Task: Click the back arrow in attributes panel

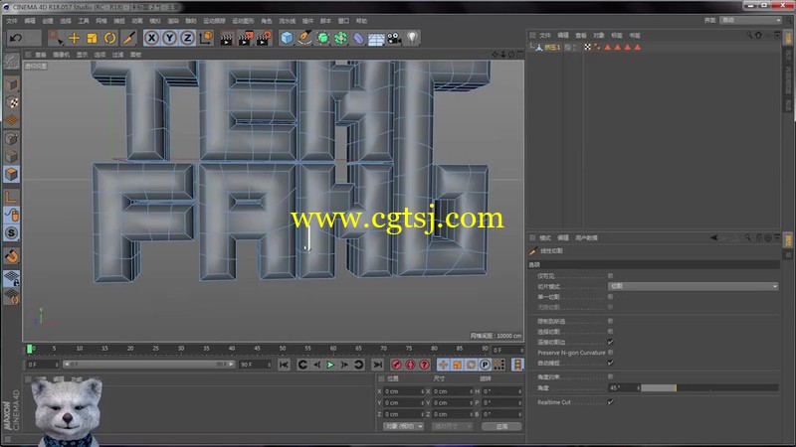Action: (x=714, y=237)
